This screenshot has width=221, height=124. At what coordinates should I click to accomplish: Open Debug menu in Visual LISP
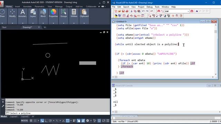coord(150,7)
